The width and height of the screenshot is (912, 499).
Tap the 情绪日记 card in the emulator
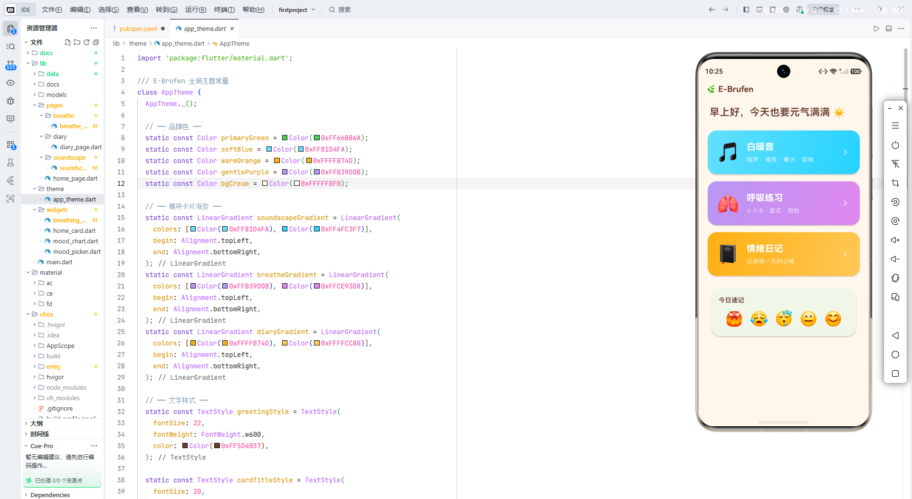point(783,254)
